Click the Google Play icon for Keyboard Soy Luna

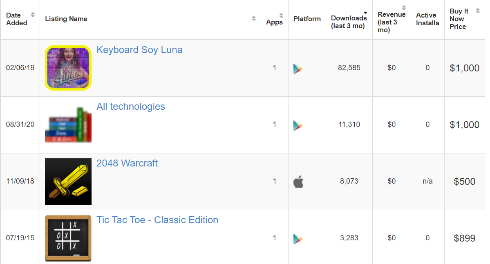click(x=298, y=69)
